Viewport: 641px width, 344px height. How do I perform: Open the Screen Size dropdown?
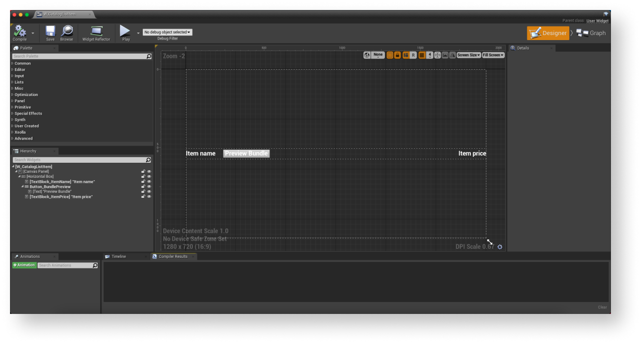[468, 55]
